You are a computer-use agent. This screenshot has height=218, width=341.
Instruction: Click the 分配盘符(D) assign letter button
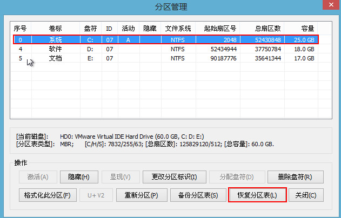pos(237,177)
